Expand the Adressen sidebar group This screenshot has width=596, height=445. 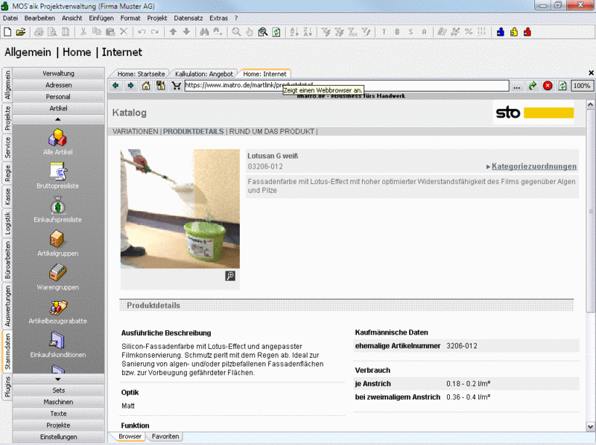pos(59,85)
